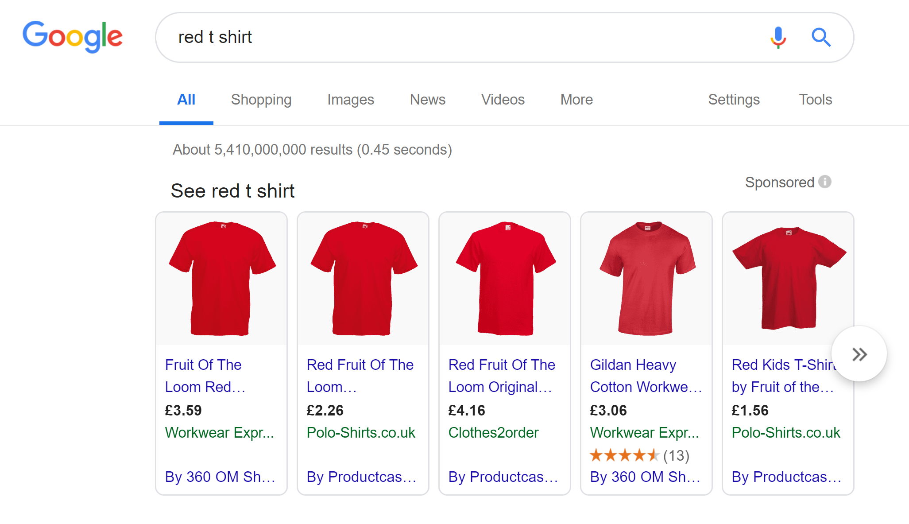Click the Red Kids T-Shirt product image
The height and width of the screenshot is (524, 909).
[x=788, y=278]
